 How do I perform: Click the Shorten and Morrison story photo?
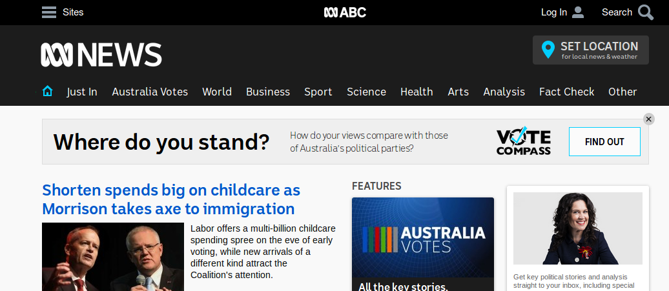tap(112, 257)
